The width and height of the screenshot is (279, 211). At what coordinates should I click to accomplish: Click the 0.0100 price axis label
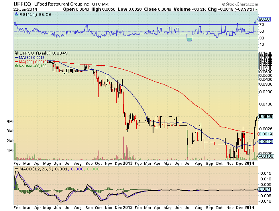(x=266, y=104)
